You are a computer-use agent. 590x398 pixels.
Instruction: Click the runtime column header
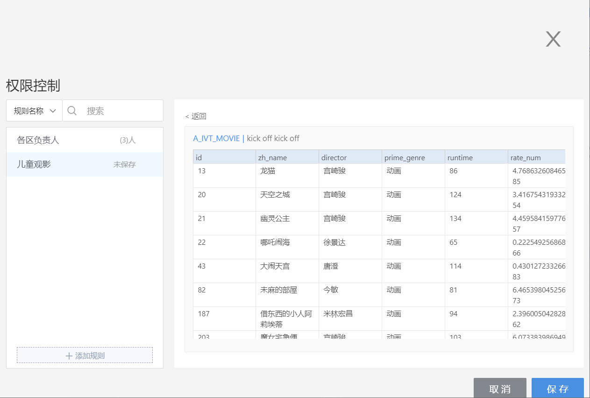click(476, 157)
